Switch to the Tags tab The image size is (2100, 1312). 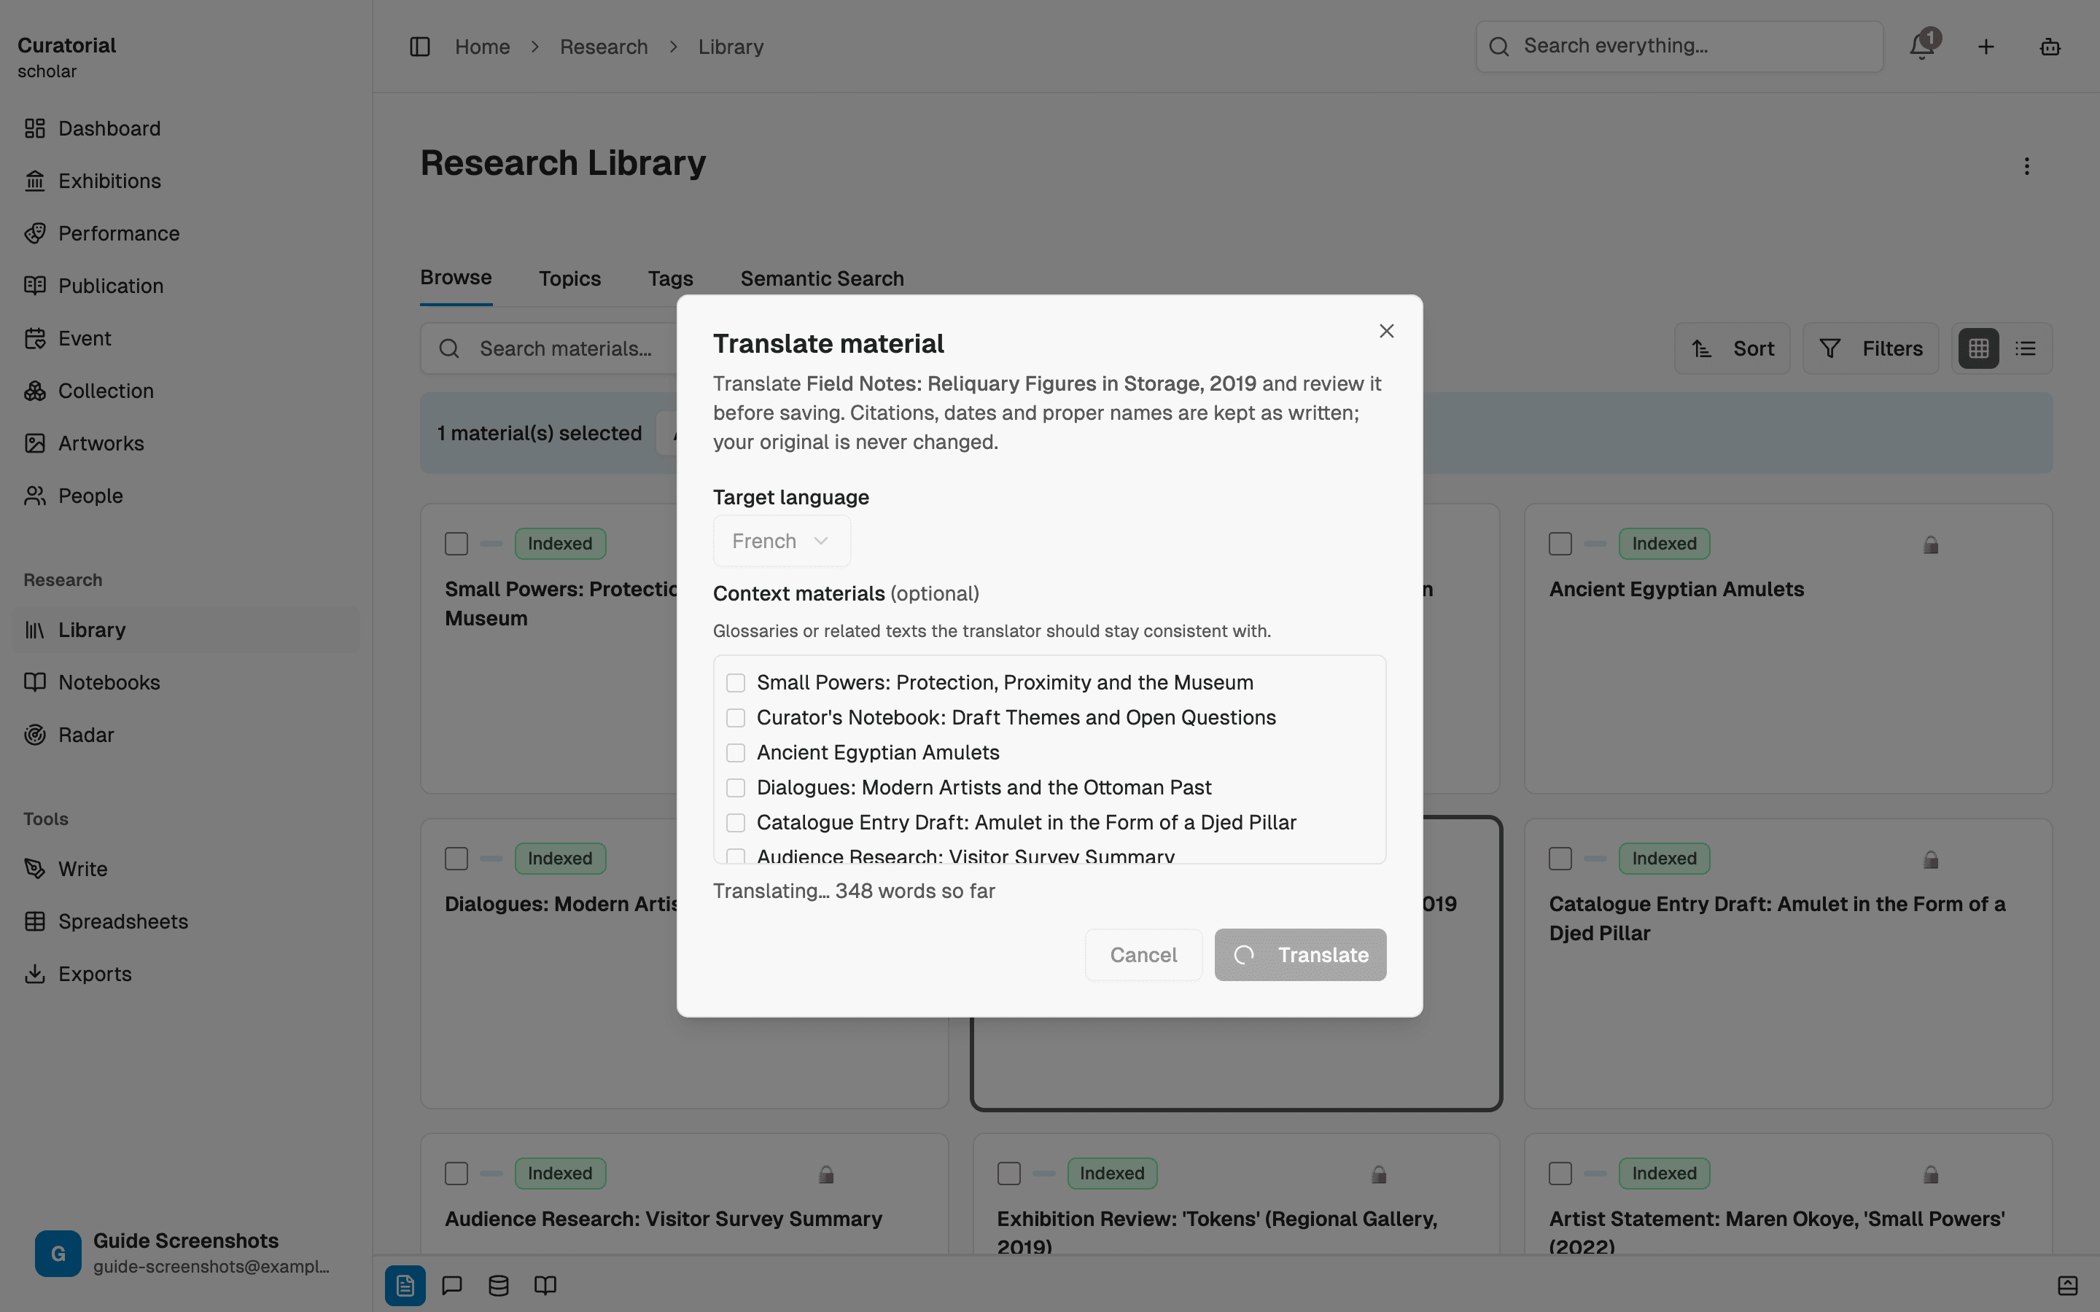[671, 278]
